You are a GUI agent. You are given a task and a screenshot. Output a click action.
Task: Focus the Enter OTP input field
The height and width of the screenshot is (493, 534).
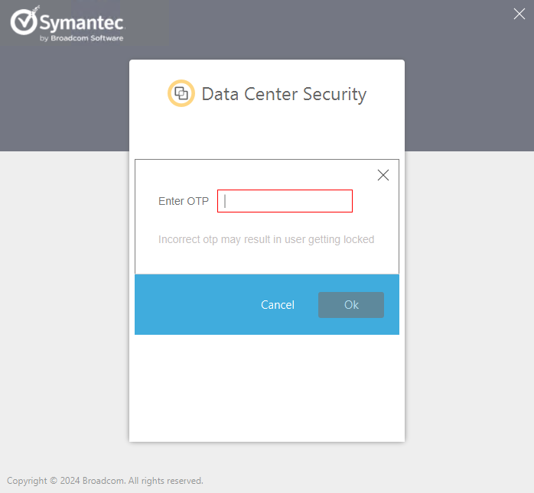(x=285, y=201)
